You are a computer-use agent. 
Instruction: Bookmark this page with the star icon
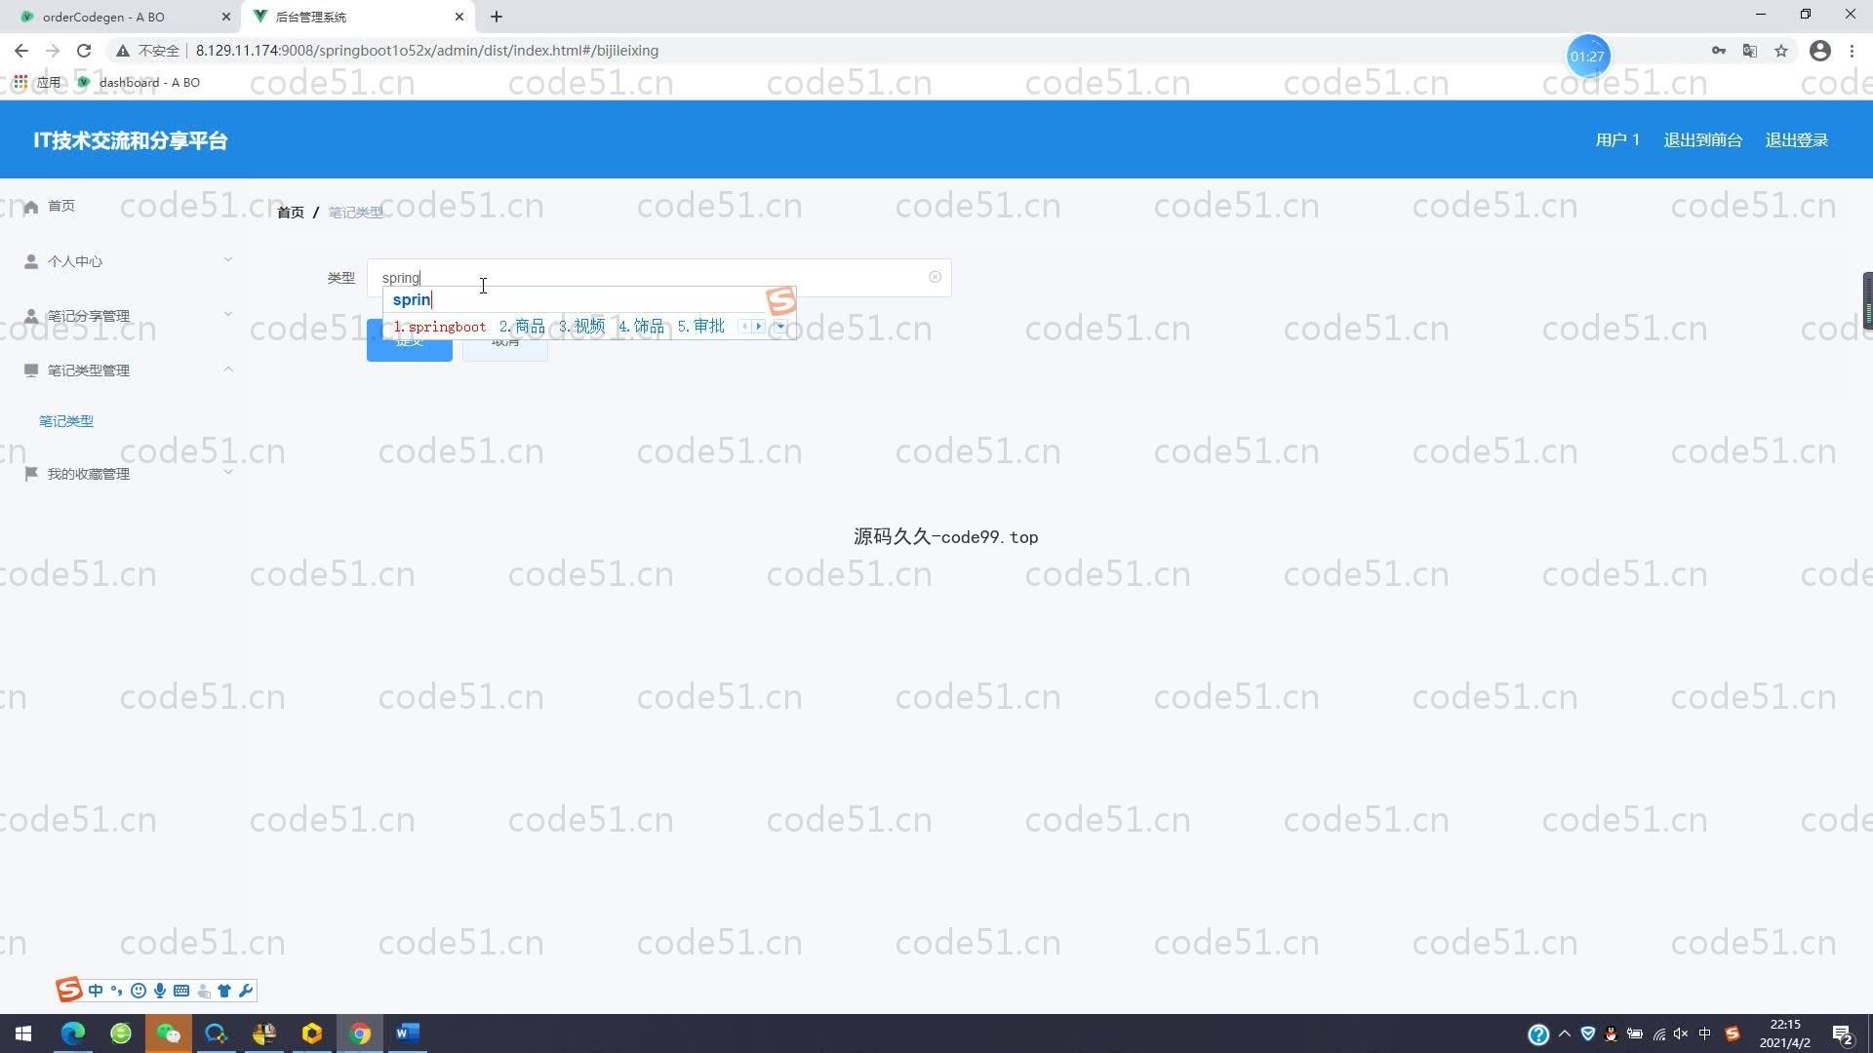(1781, 51)
